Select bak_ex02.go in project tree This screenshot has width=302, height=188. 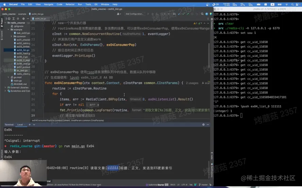click(x=22, y=33)
